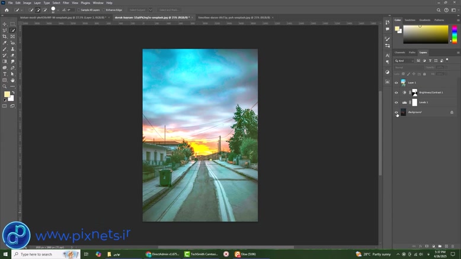Select the Horizontal Type tool
The height and width of the screenshot is (259, 461).
coord(4,74)
